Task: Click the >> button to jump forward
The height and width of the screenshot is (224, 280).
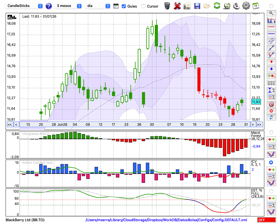Action: click(x=259, y=125)
